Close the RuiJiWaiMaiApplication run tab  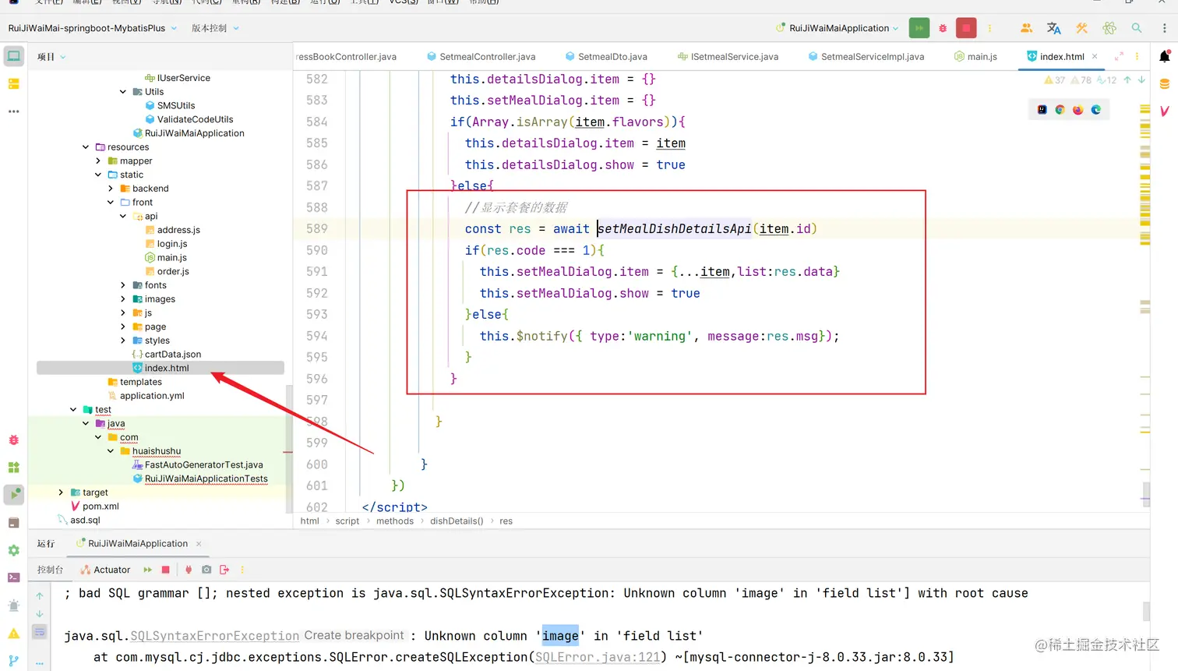(199, 544)
